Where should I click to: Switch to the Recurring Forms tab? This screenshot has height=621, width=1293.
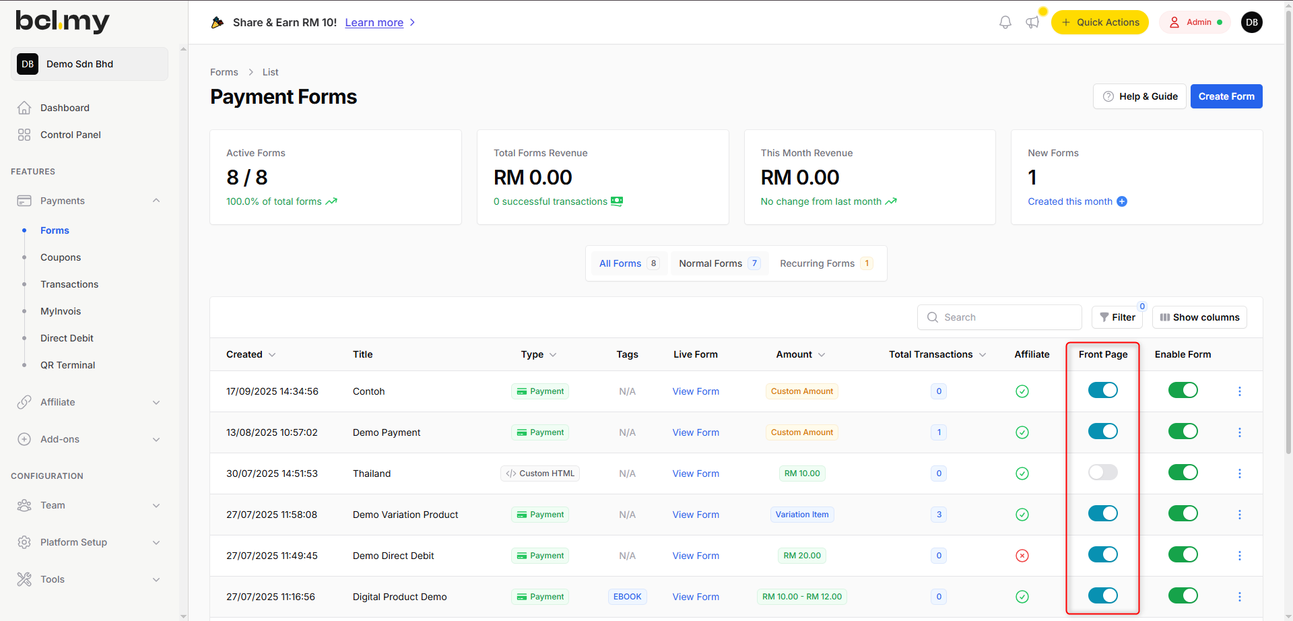click(826, 263)
